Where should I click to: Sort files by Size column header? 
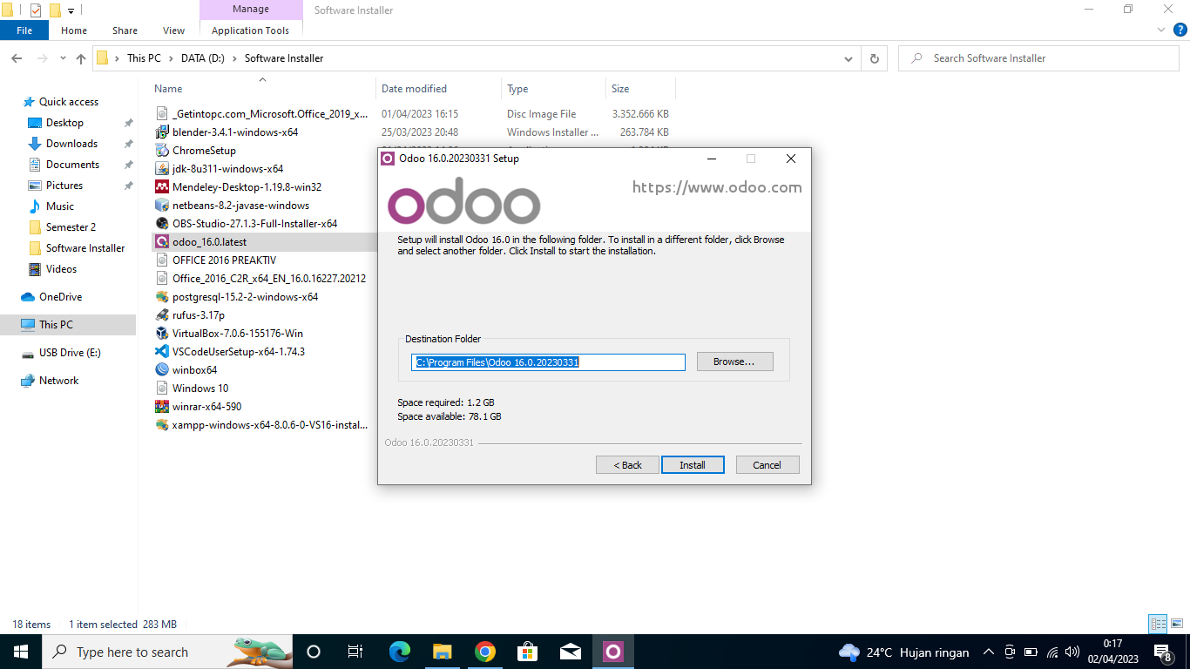[x=640, y=89]
